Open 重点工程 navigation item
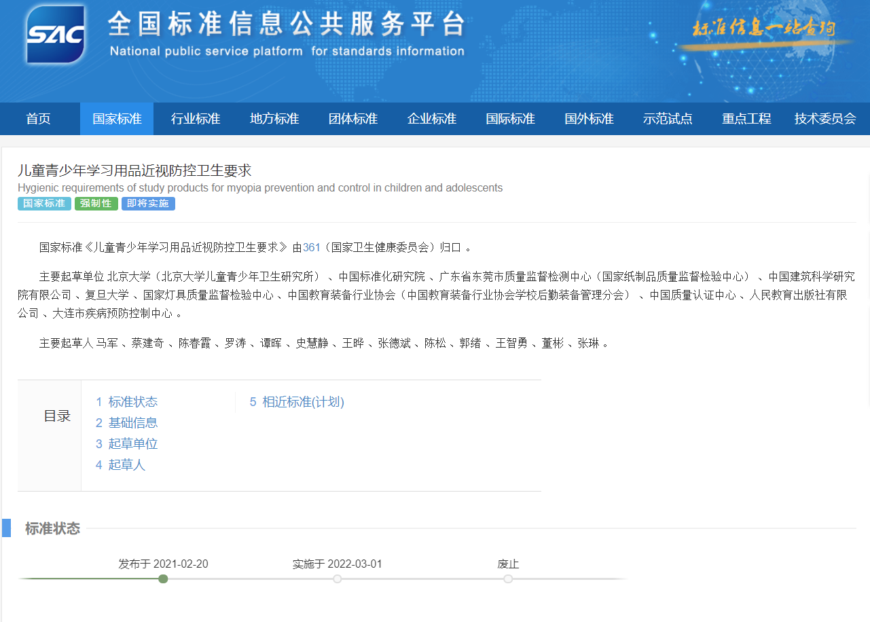Image resolution: width=870 pixels, height=622 pixels. [x=746, y=119]
